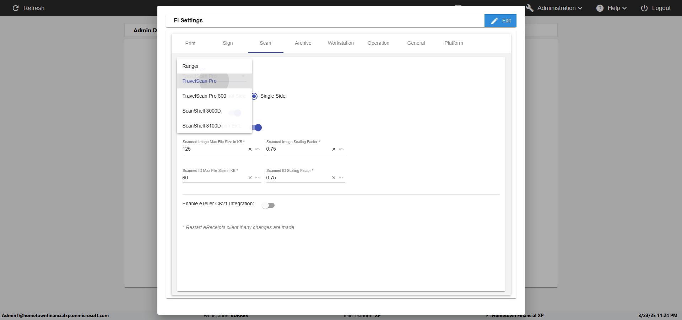Click the 3/23/25 11:24 PM timestamp
The image size is (682, 320).
[x=658, y=315]
